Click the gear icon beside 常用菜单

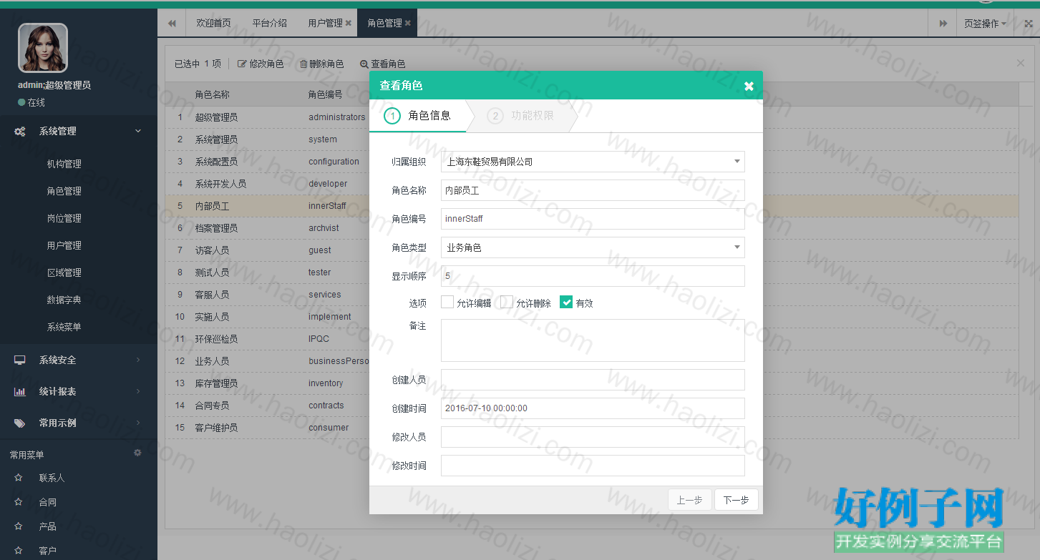click(137, 453)
